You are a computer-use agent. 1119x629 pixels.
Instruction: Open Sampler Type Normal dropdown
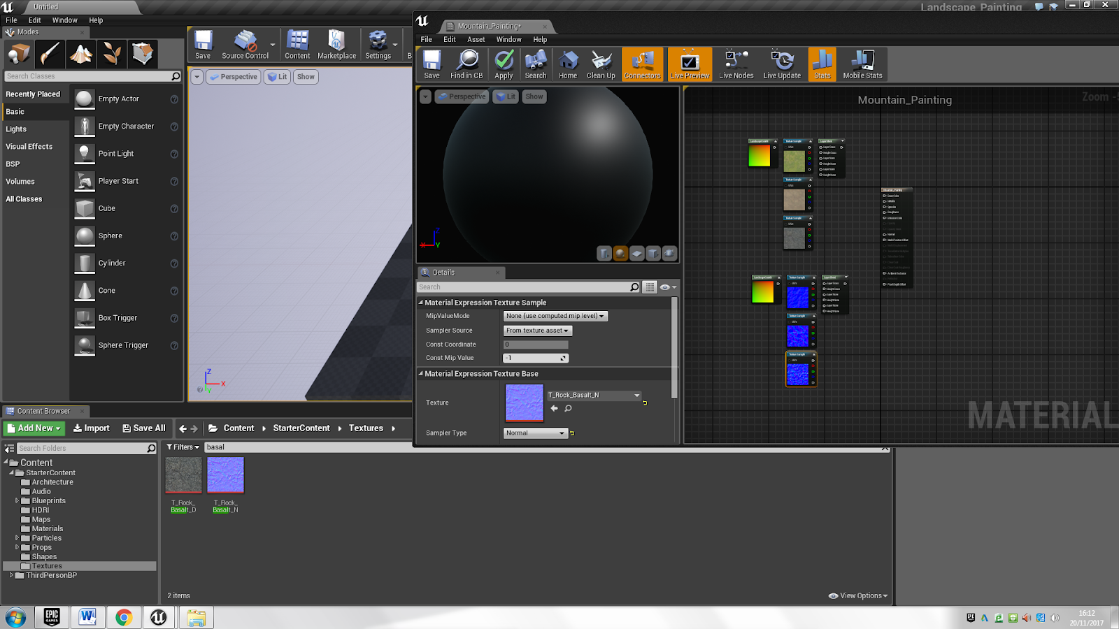coord(536,433)
